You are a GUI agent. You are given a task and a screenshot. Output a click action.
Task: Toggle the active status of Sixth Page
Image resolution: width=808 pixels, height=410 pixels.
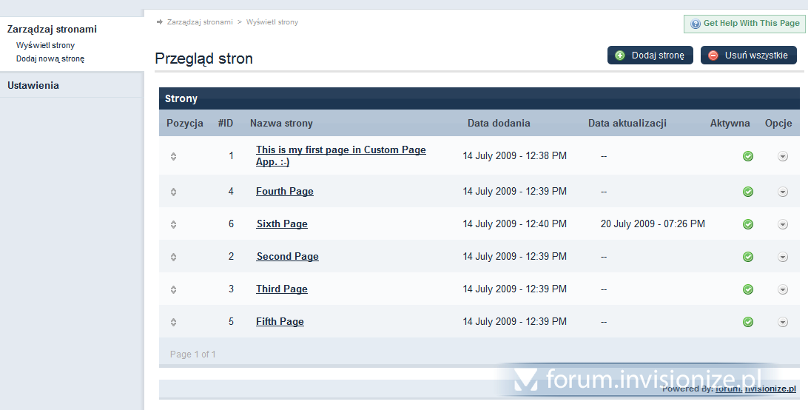tap(748, 224)
